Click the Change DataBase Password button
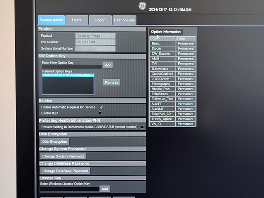Viewport: 264px width, 198px height. [65, 171]
